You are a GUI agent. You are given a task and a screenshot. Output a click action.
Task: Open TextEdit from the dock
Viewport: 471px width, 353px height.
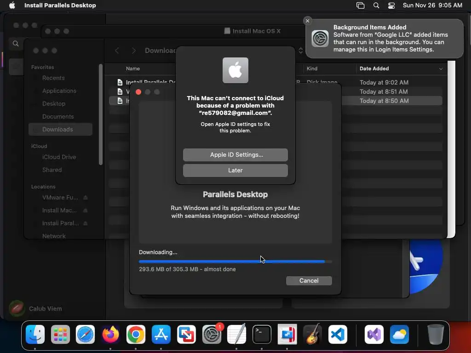237,334
